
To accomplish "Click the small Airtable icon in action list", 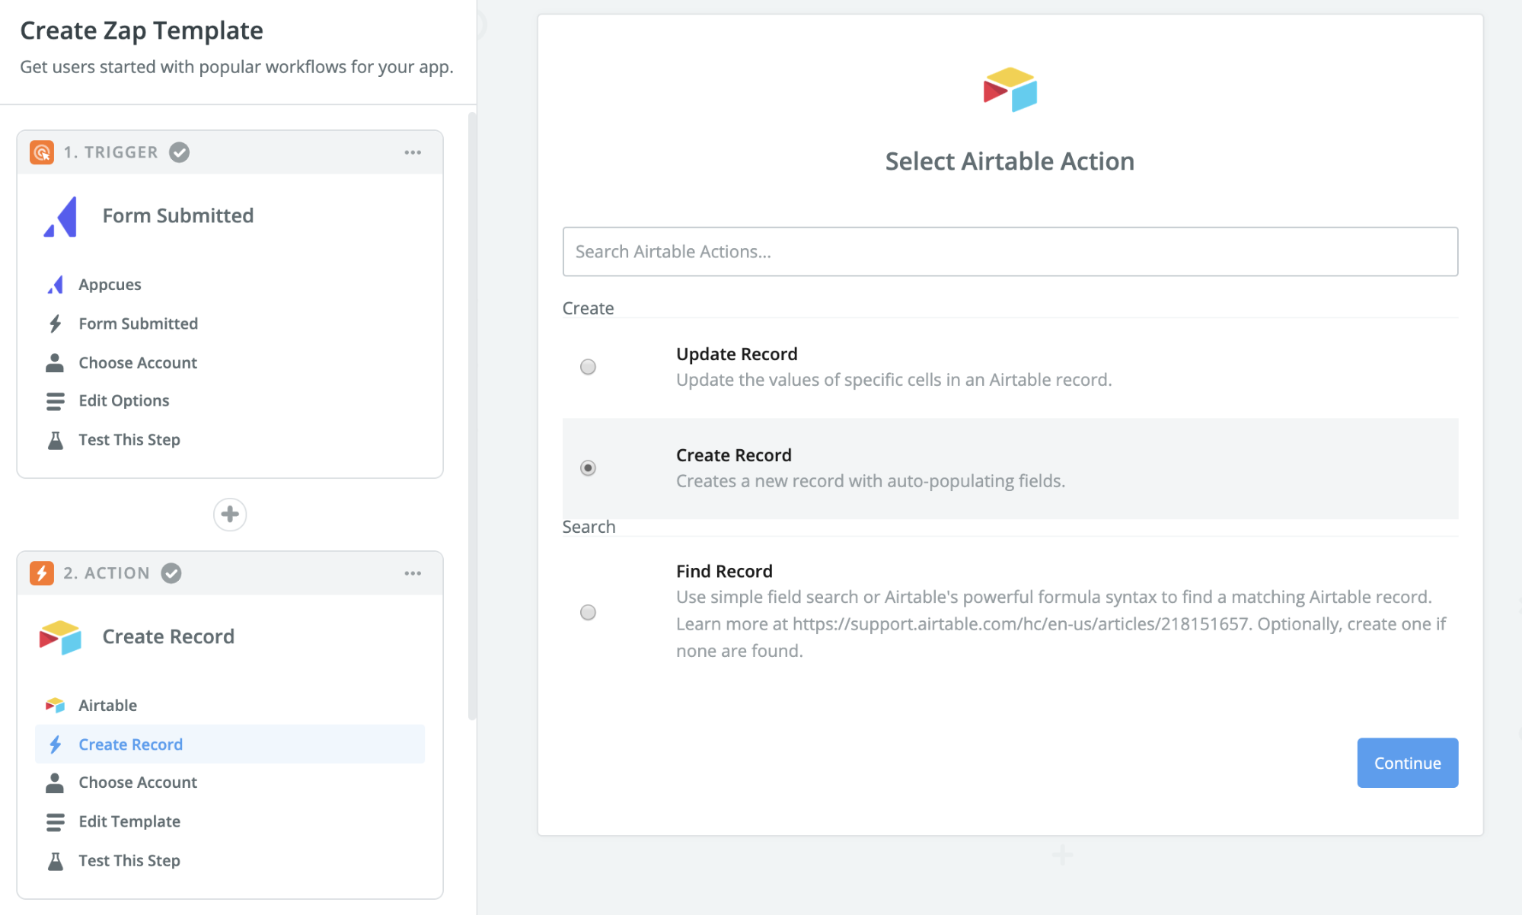I will (x=55, y=706).
